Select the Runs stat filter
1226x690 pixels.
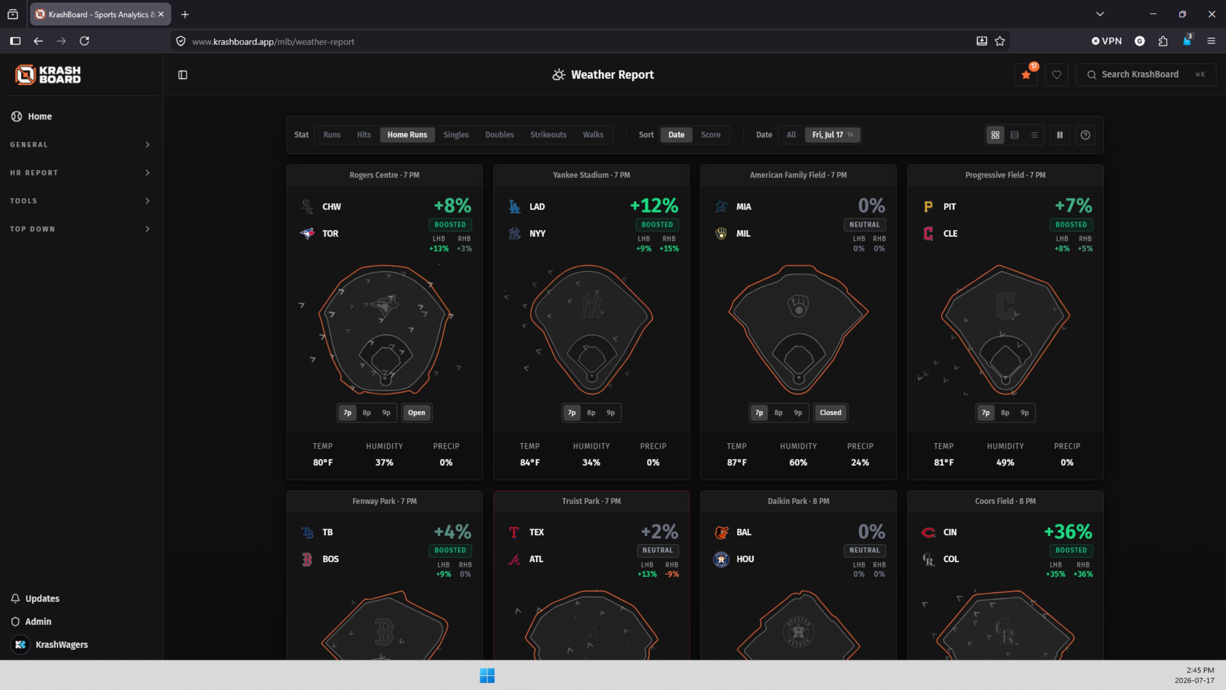[x=332, y=135]
